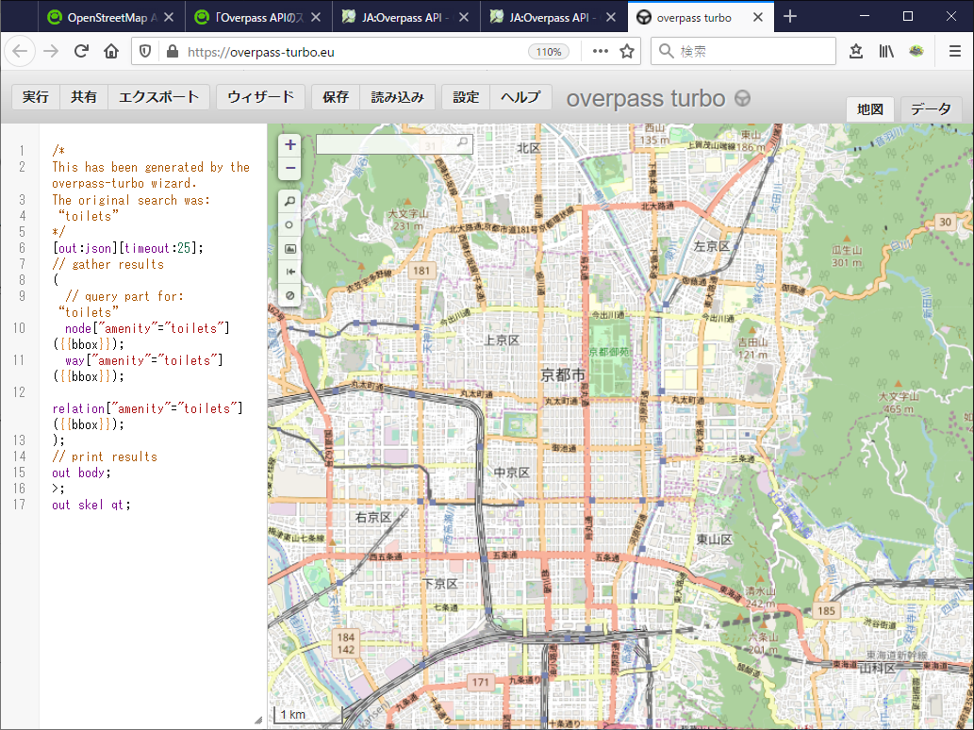Viewport: 974px width, 730px height.
Task: Open the browser library icon
Action: pos(886,51)
